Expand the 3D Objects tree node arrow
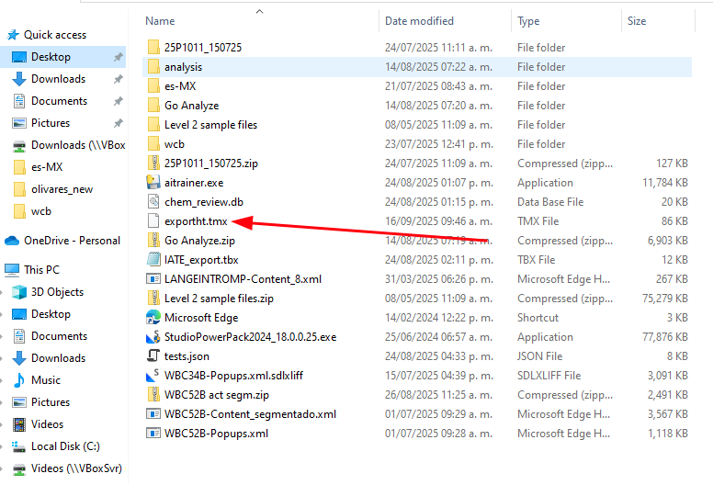Viewport: 713px width, 485px height. pos(2,292)
